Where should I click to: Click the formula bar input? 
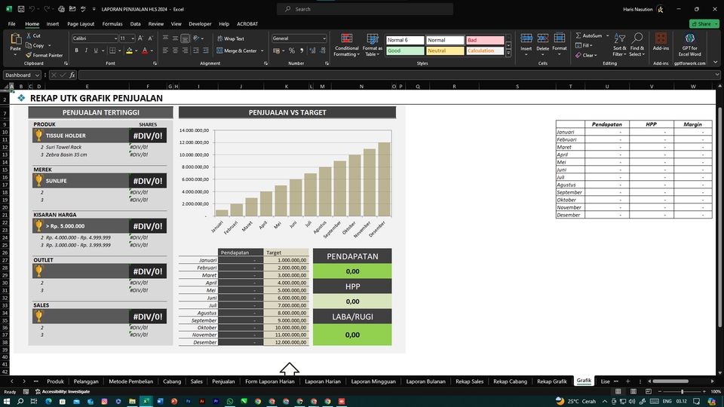[397, 75]
